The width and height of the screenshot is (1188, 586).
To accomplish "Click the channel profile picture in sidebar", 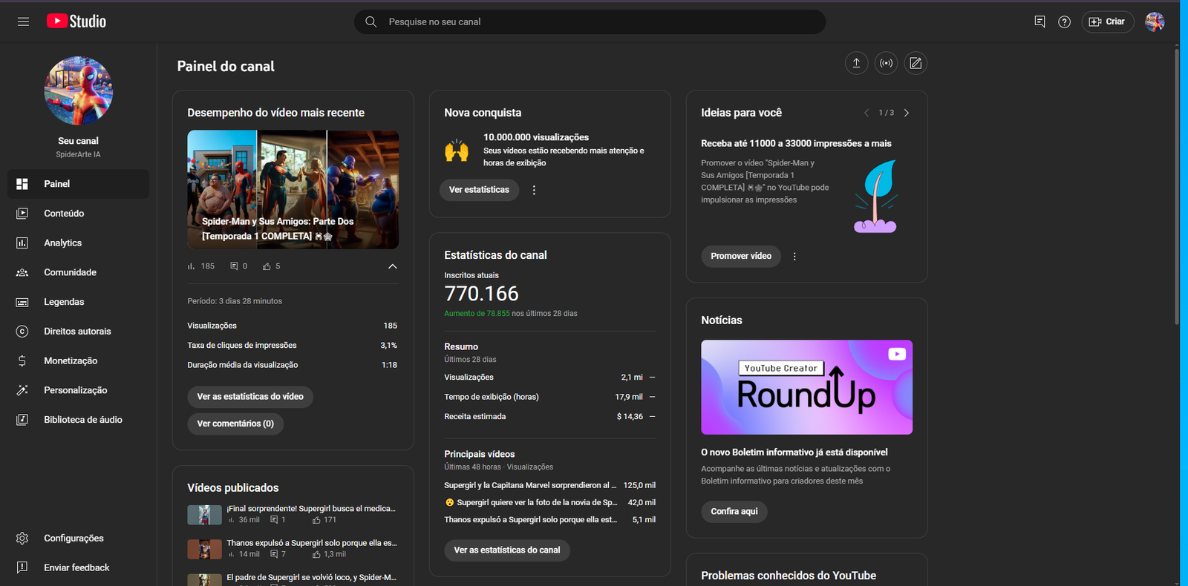I will [78, 90].
